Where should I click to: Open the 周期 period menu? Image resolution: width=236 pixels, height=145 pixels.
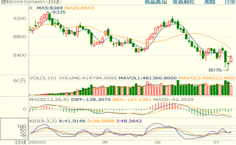(x=210, y=2)
